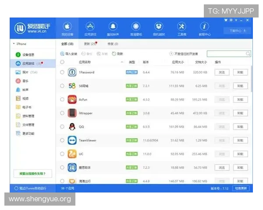Click the 检查更新 check update button
The image size is (263, 210).
[x=241, y=188]
